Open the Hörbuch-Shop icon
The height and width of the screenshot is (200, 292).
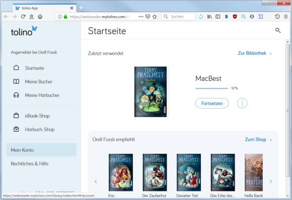point(16,129)
